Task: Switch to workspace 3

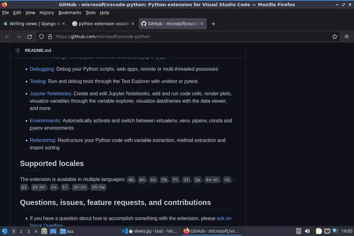Action: pos(29,231)
